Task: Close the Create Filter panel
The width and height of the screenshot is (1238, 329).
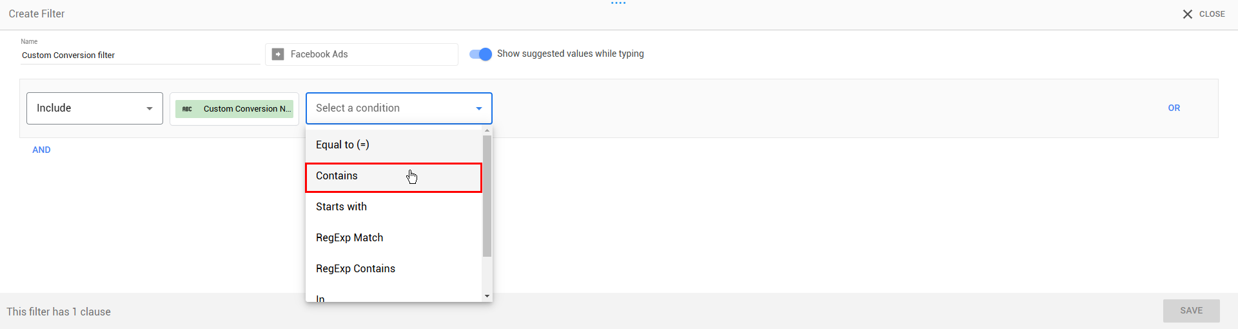Action: click(1203, 14)
